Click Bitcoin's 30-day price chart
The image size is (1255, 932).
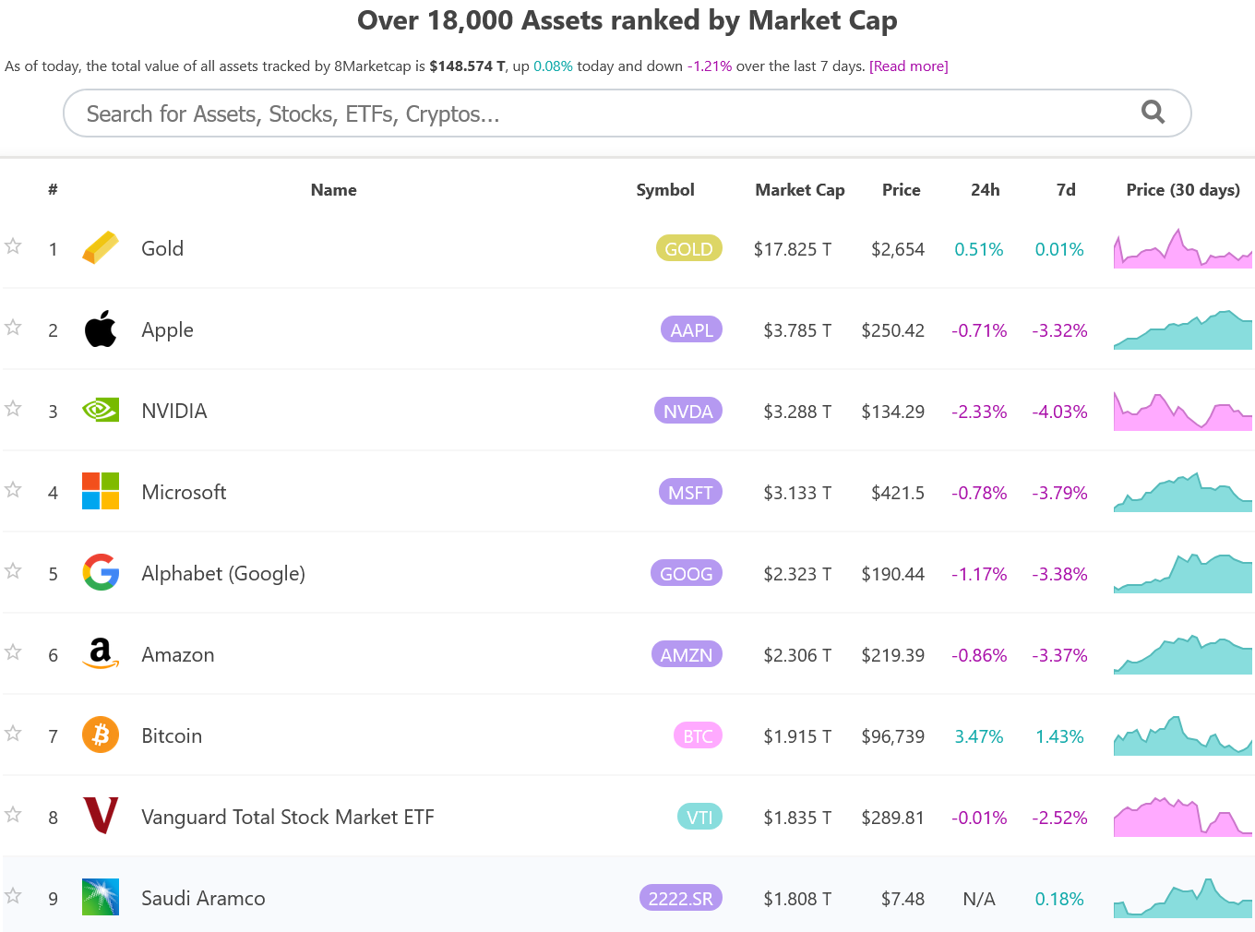tap(1183, 735)
